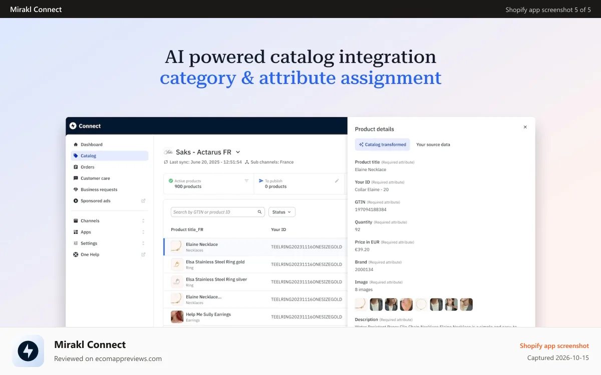Viewport: 601px width, 375px height.
Task: Focus the Search by GTIN or product ID field
Action: pyautogui.click(x=218, y=212)
